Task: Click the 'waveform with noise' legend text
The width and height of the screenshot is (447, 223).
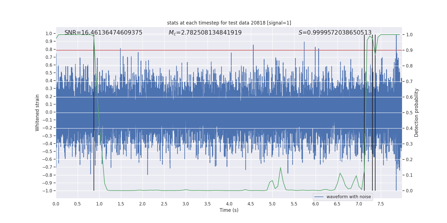Action: tap(349, 197)
